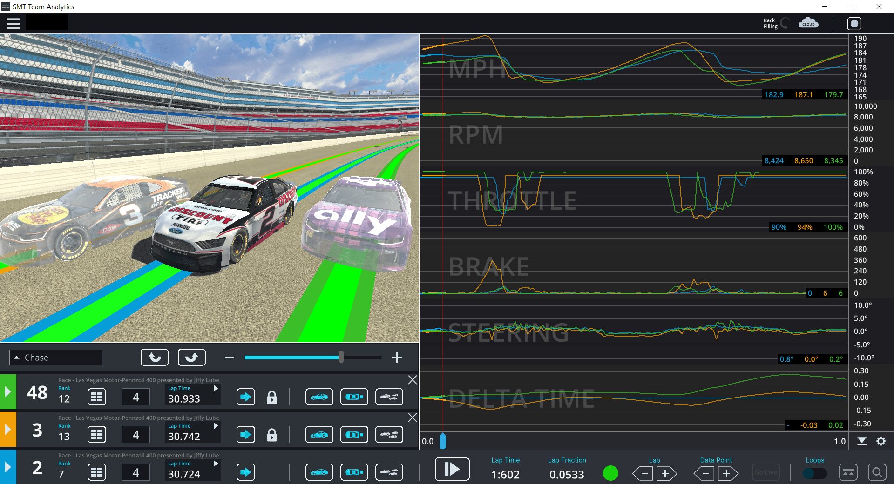
Task: Toggle the lock for car 48
Action: pos(272,397)
